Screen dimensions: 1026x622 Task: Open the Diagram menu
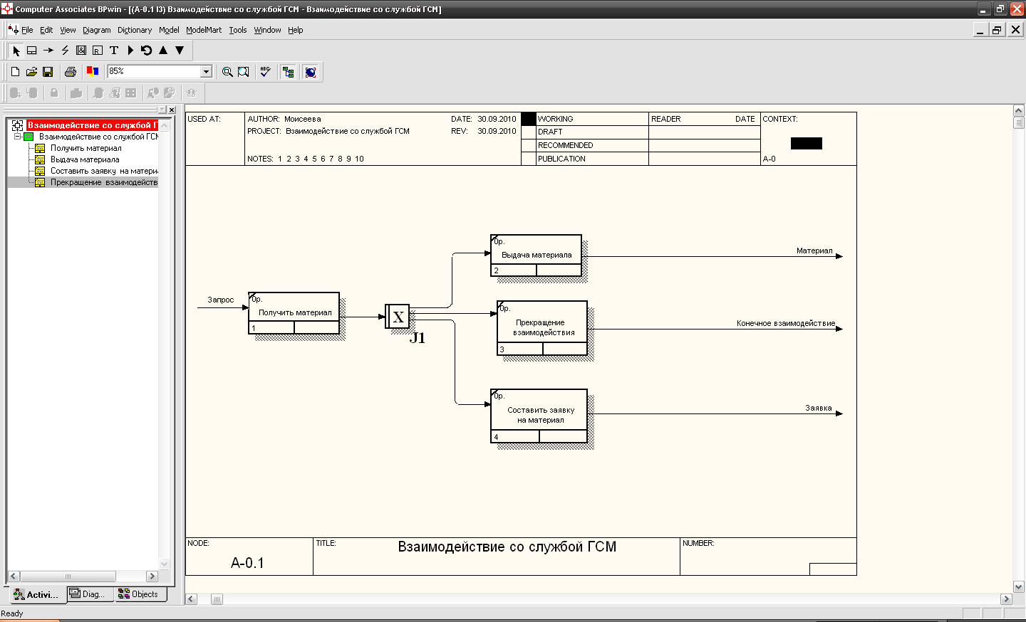coord(96,30)
